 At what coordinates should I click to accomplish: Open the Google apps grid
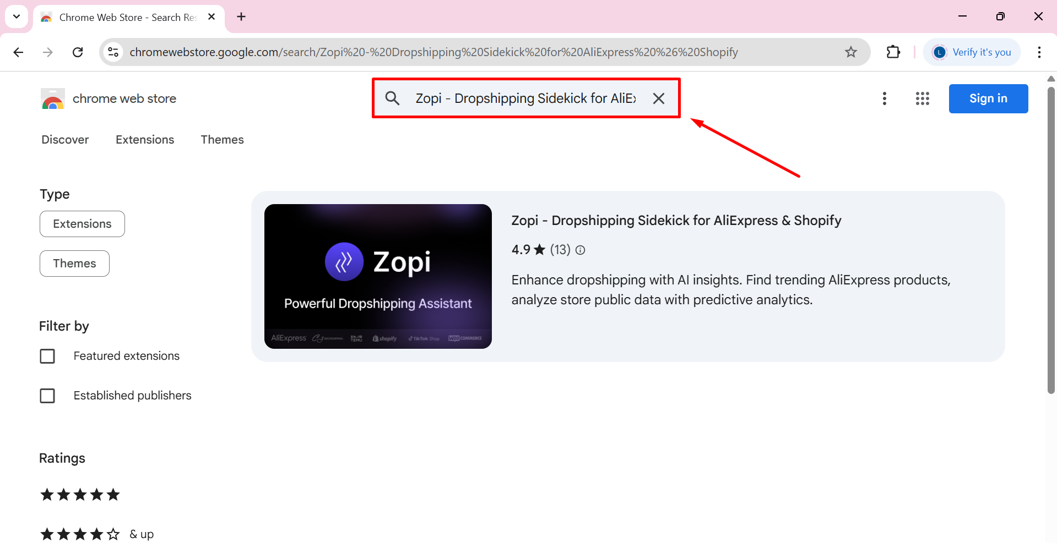[923, 98]
